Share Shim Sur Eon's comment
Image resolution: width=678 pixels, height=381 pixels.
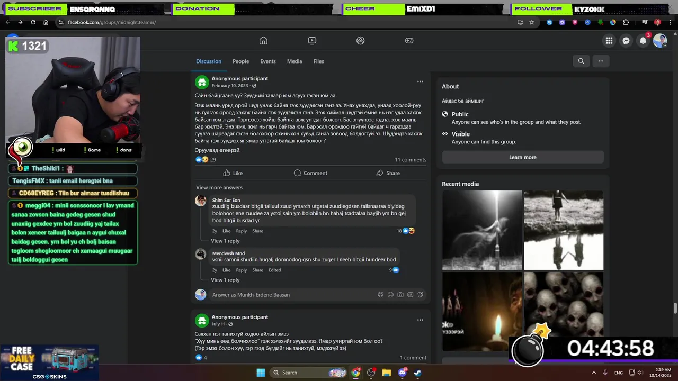coord(258,231)
